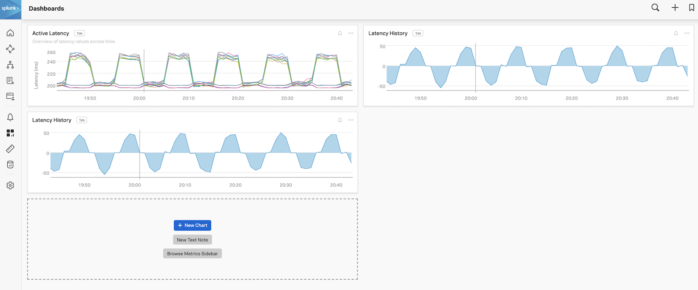Viewport: 698px width, 290px height.
Task: Open the Log Observer icon in sidebar
Action: click(x=11, y=81)
